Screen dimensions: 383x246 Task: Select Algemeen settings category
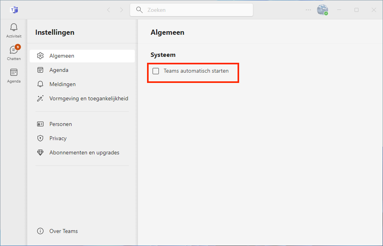pos(62,56)
